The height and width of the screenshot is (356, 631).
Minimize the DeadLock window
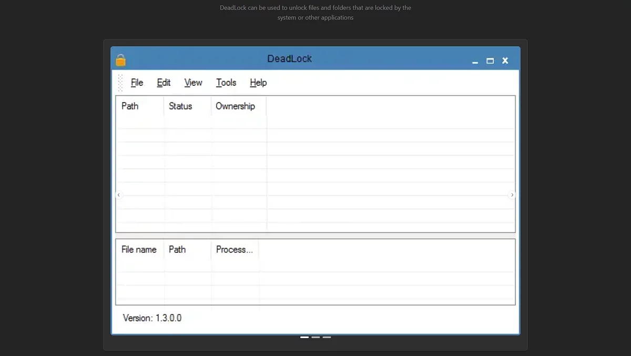[475, 61]
